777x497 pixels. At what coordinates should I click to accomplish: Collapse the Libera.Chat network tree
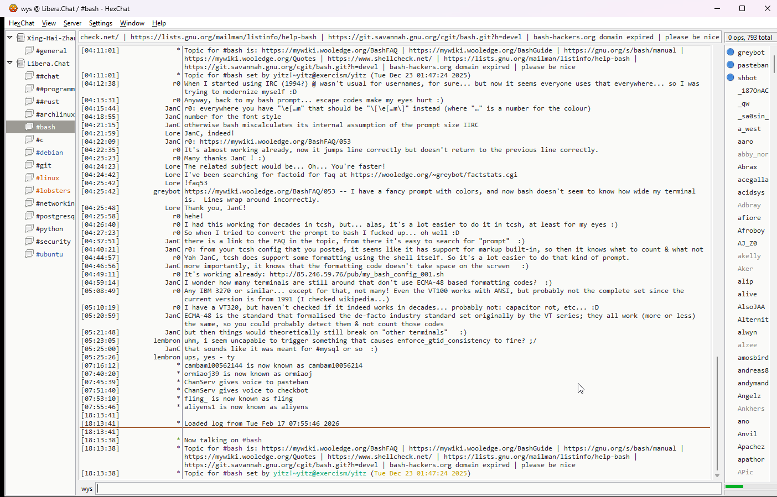(10, 63)
